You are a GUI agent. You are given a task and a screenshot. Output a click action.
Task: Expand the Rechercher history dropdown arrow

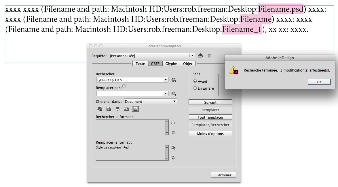pos(166,80)
